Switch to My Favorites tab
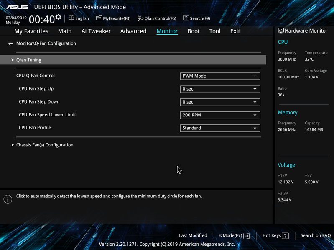 click(31, 31)
